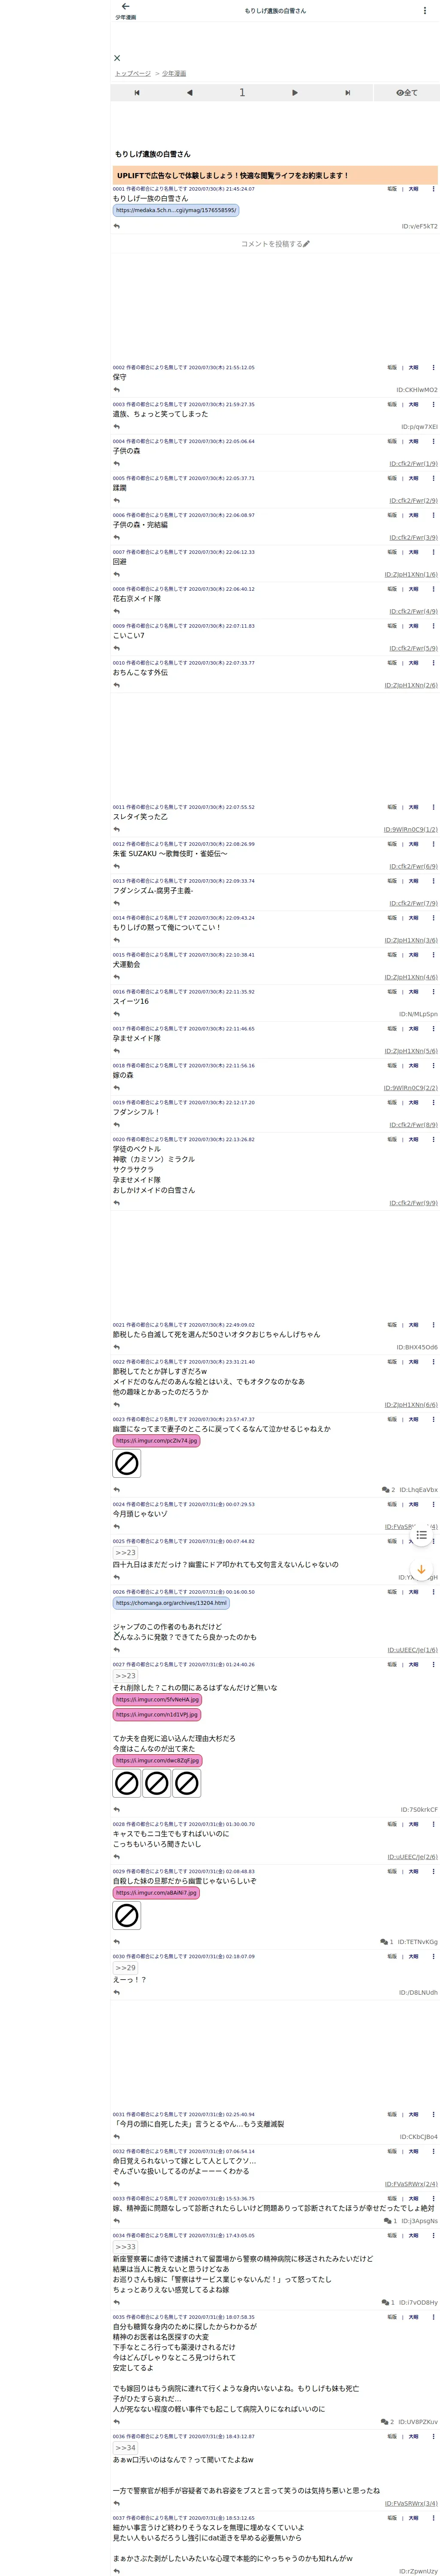Click 大砲 on post 0003
The width and height of the screenshot is (440, 2576).
tap(413, 405)
